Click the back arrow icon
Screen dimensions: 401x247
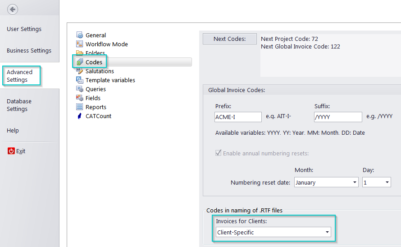click(x=13, y=9)
